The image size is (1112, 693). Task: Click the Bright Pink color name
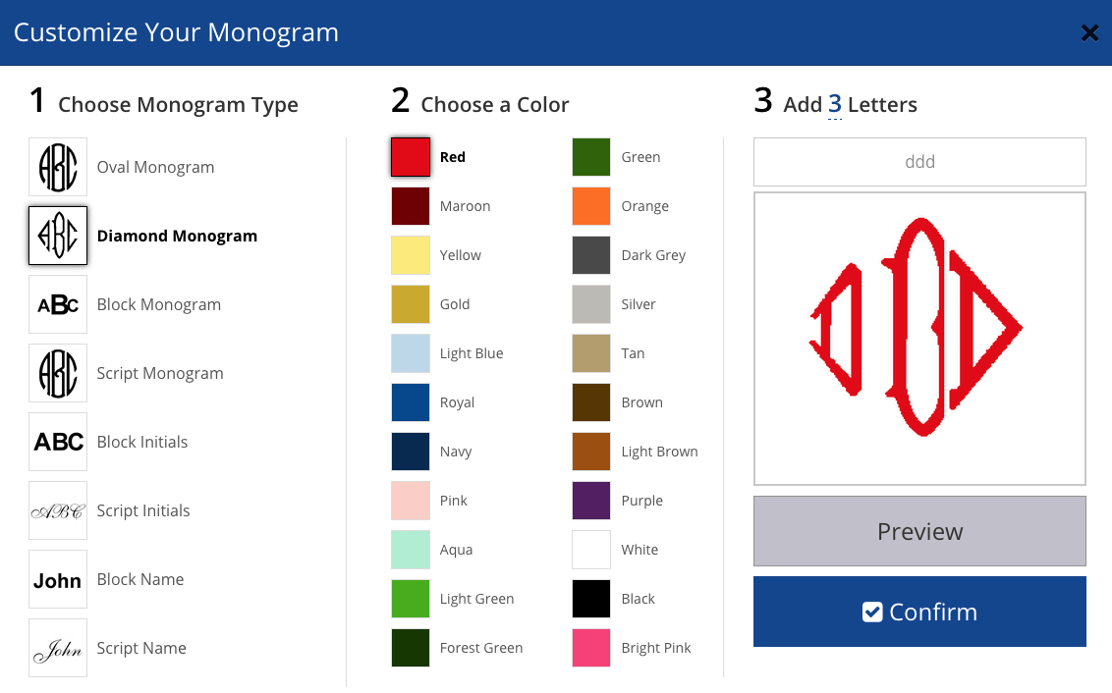tap(656, 649)
